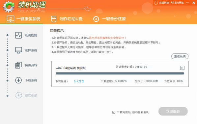197x124 pixels.
Task: Click the step dot beside 重启安装
Action: click(x=8, y=96)
